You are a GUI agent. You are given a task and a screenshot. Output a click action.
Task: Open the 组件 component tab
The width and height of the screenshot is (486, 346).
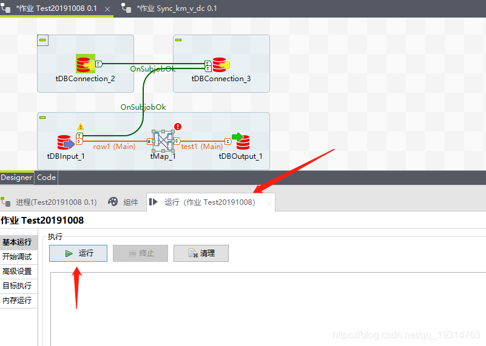tap(123, 202)
